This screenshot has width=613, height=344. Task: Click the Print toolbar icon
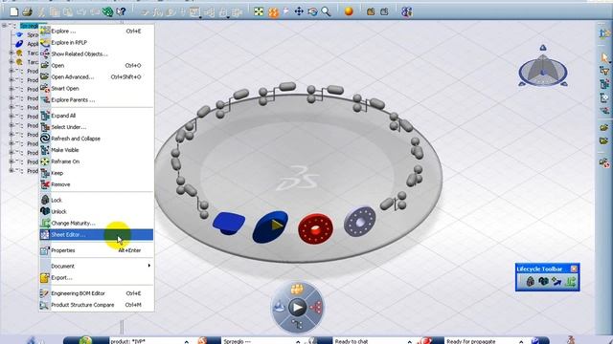pos(27,11)
